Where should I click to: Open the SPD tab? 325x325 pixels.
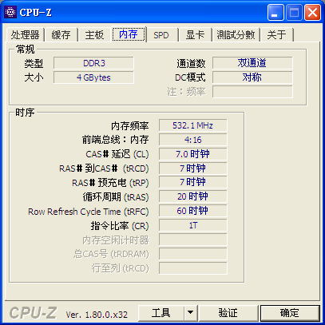161,34
